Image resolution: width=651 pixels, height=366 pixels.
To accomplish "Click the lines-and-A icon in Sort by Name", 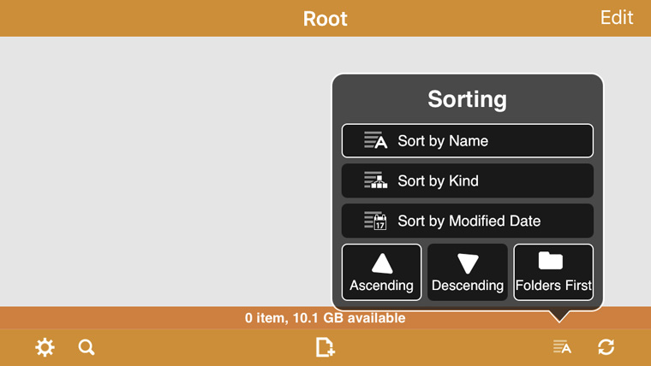I will click(375, 140).
